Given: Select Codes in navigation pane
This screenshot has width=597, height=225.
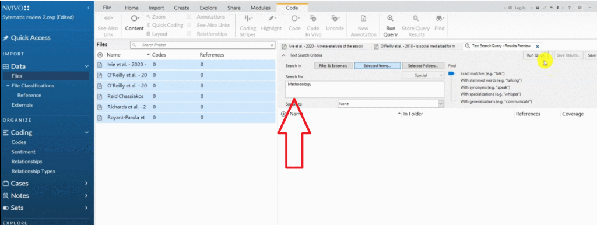Looking at the screenshot, I should click(19, 142).
